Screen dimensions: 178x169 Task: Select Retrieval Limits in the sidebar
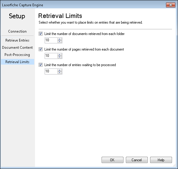pos(17,62)
